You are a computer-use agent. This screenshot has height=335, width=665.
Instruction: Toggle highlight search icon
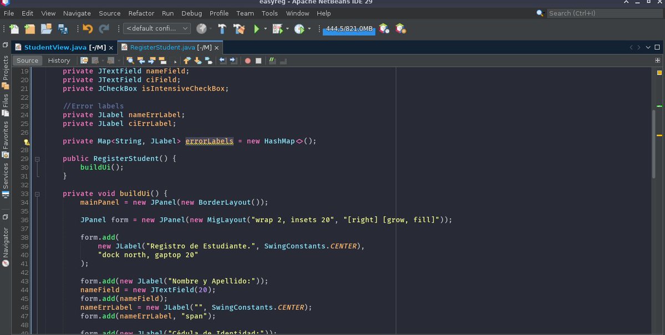coord(162,60)
